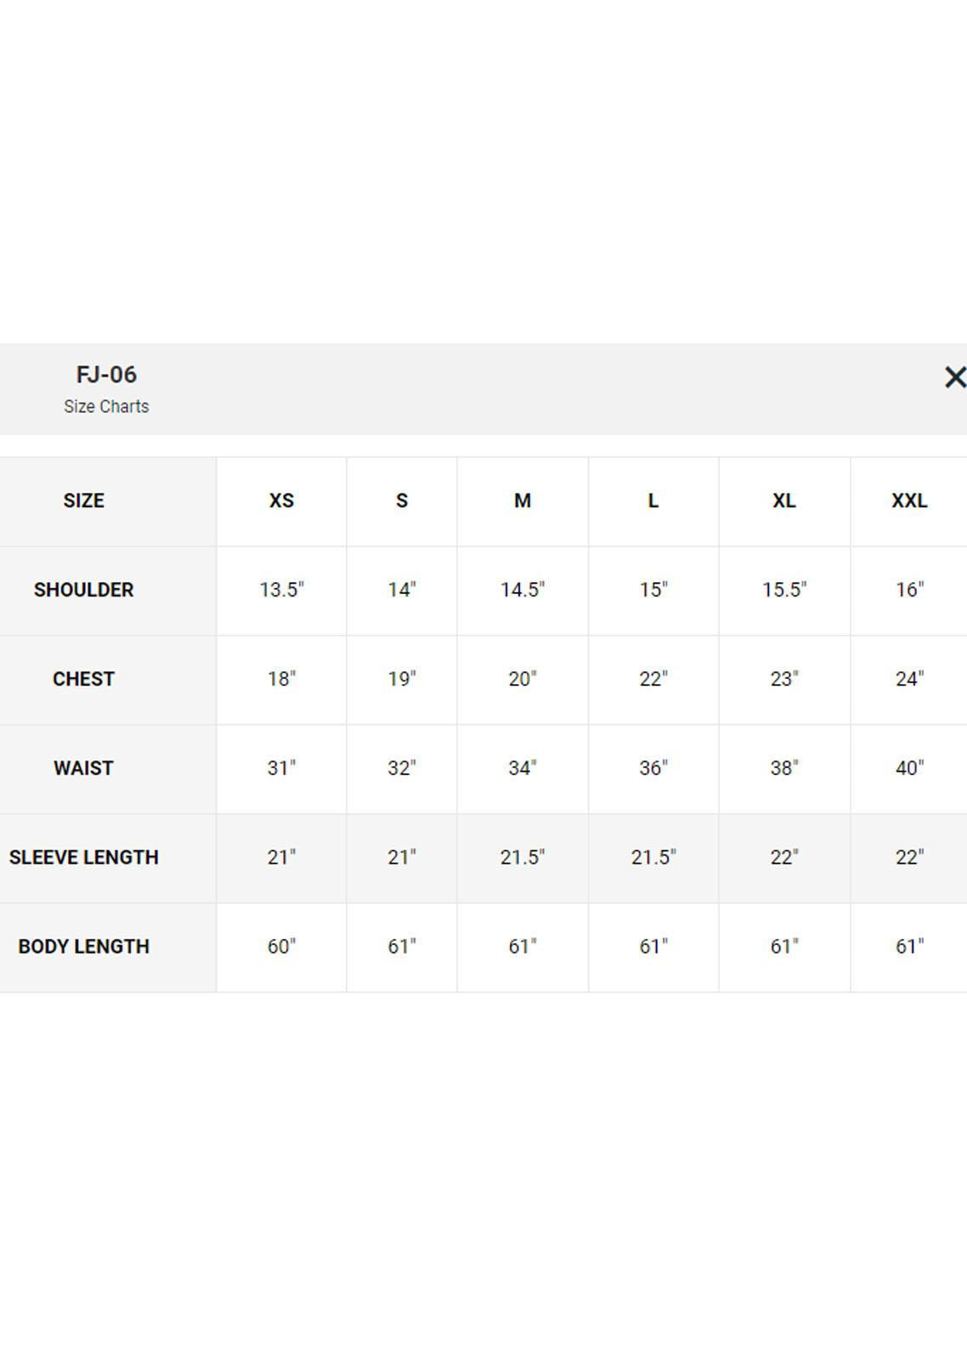Click the M column header
This screenshot has height=1346, width=967.
pyautogui.click(x=523, y=501)
